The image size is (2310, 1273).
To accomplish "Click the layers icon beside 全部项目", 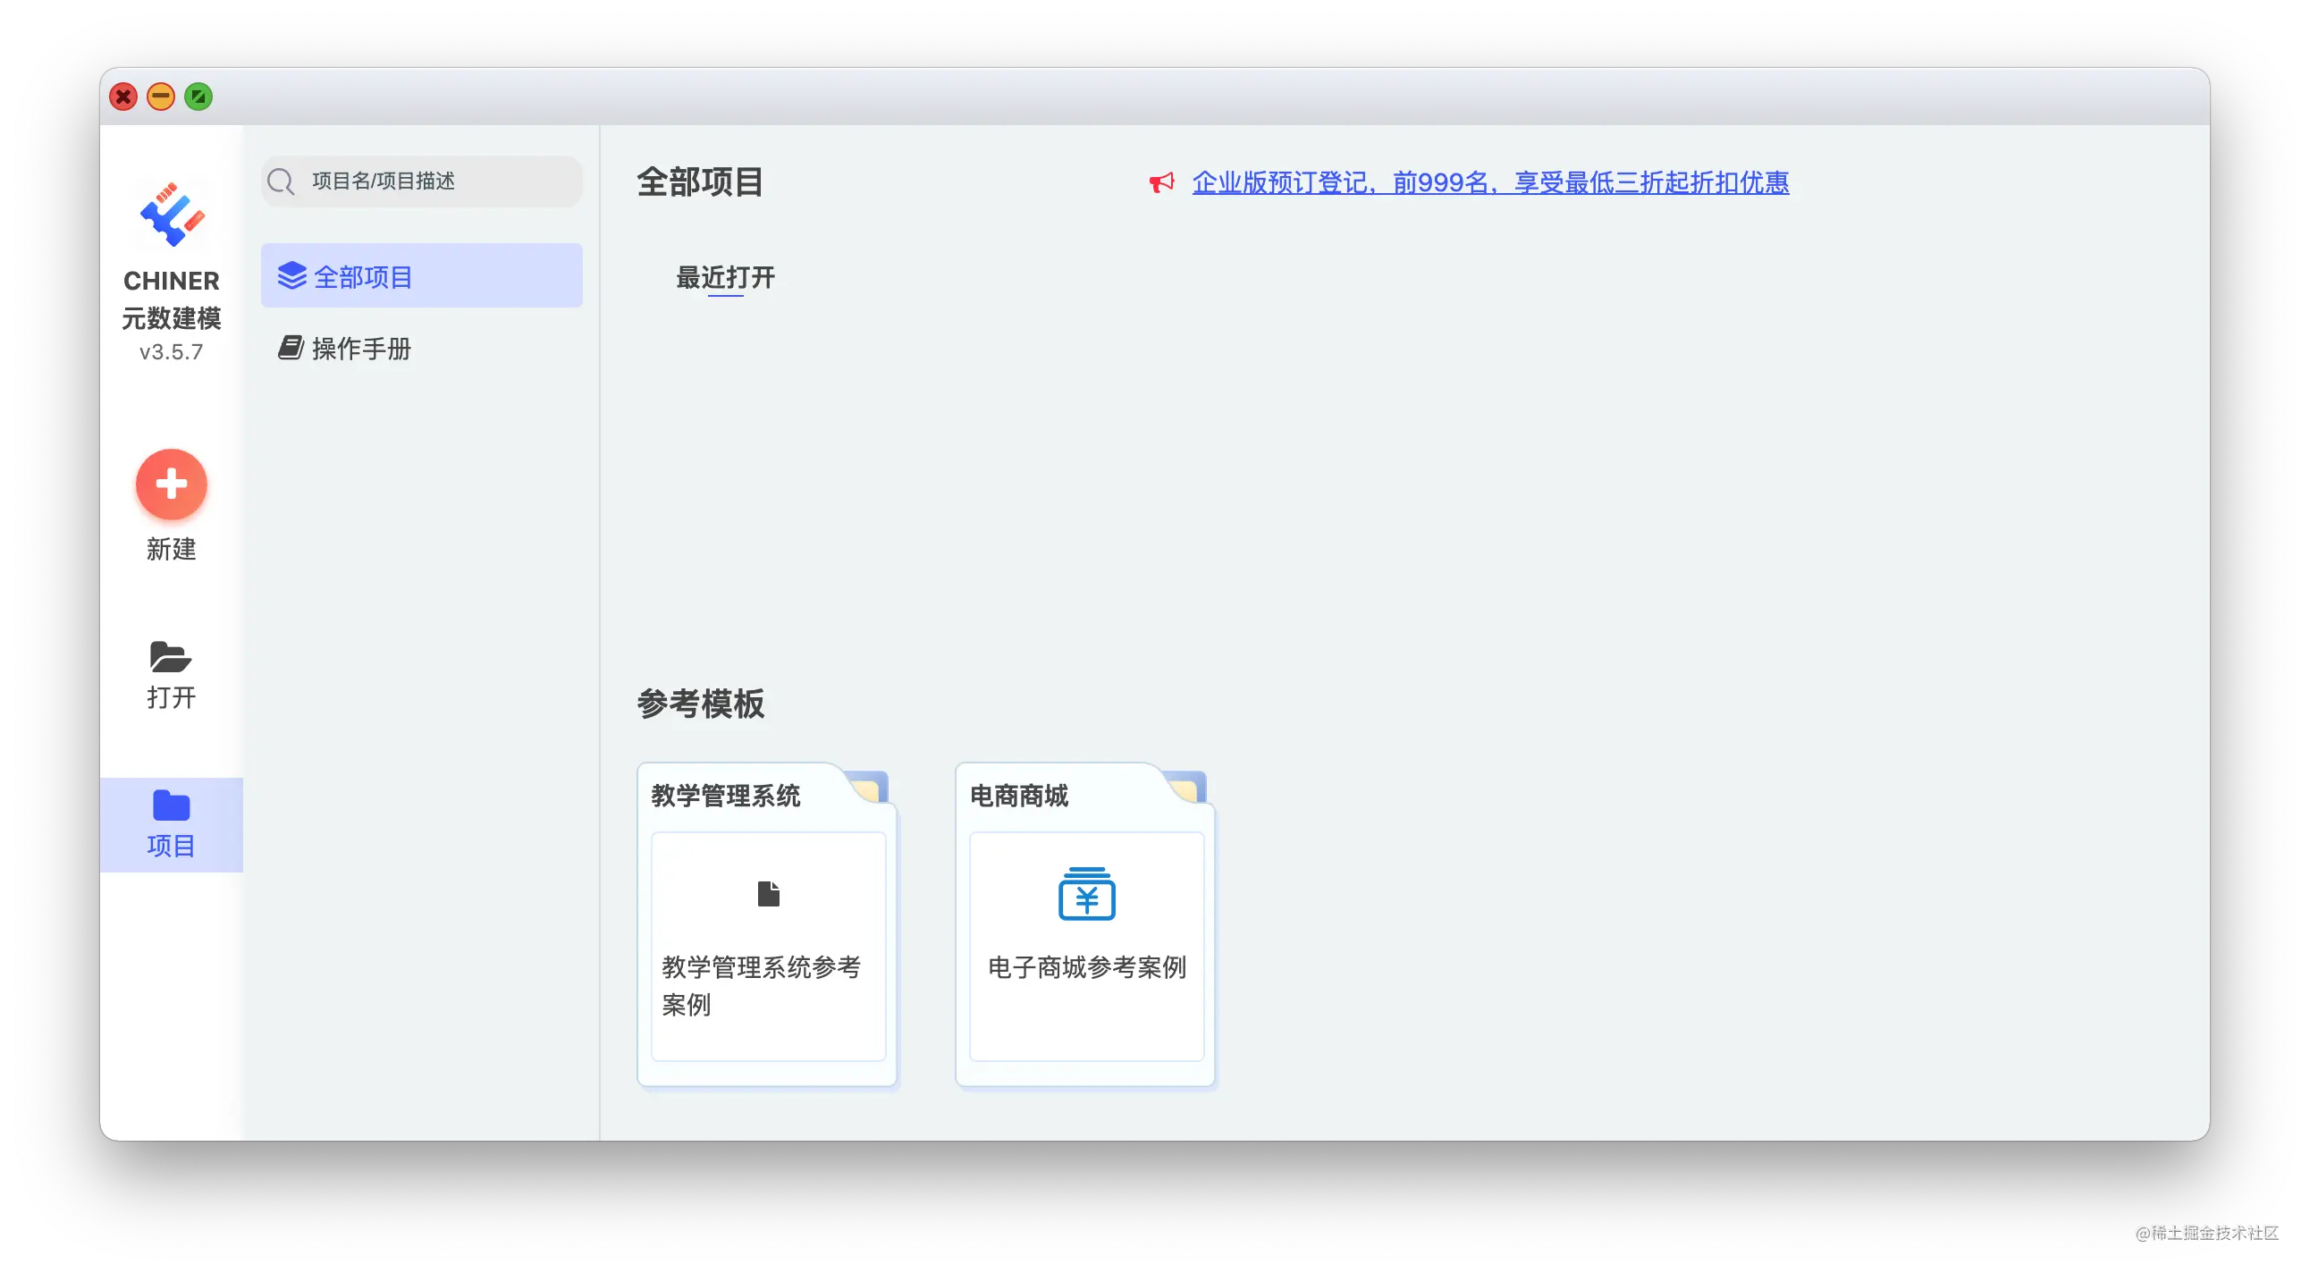I will click(292, 276).
